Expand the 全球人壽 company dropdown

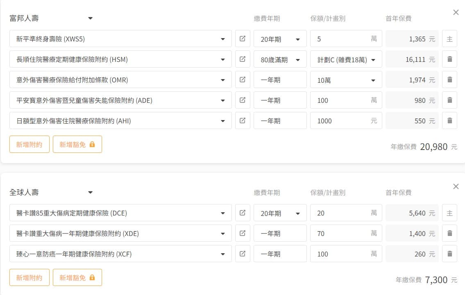pyautogui.click(x=91, y=193)
